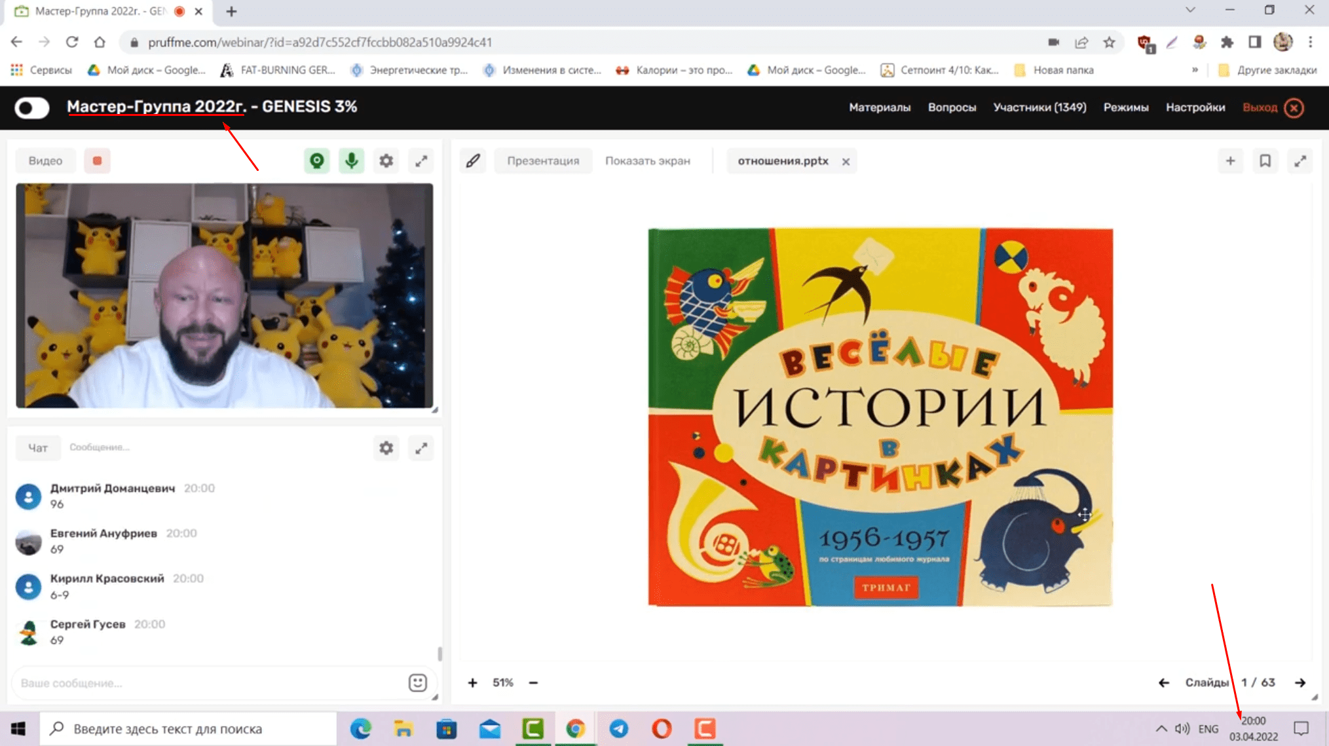Viewport: 1329px width, 746px height.
Task: Zoom in the slide with plus
Action: pos(473,682)
